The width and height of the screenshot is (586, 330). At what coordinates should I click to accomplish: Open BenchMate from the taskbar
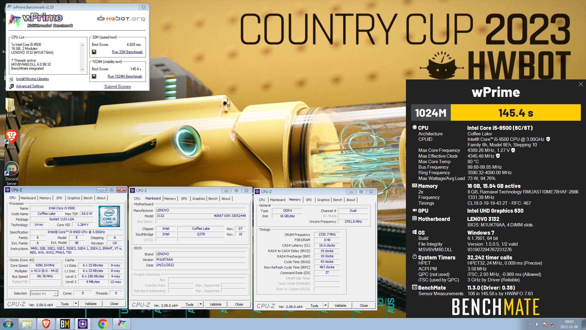coord(65,324)
